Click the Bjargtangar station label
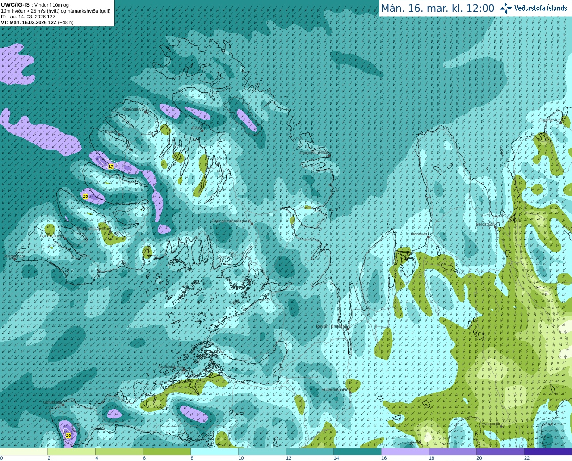The width and height of the screenshot is (572, 461). coord(15,256)
